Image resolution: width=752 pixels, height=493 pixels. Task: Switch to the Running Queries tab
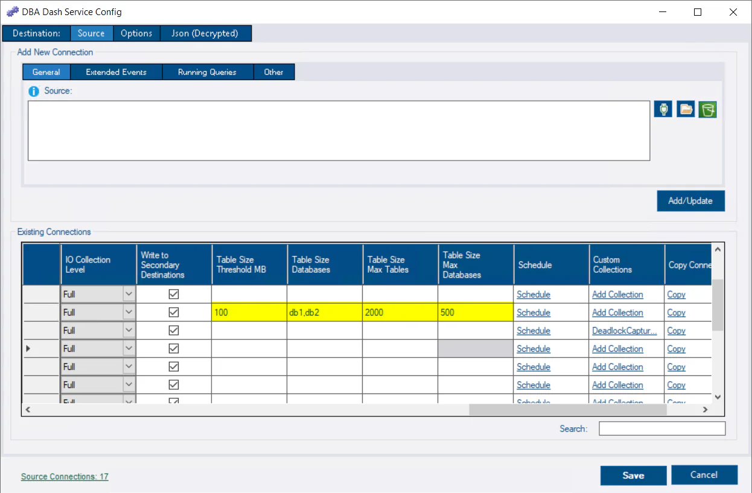207,72
